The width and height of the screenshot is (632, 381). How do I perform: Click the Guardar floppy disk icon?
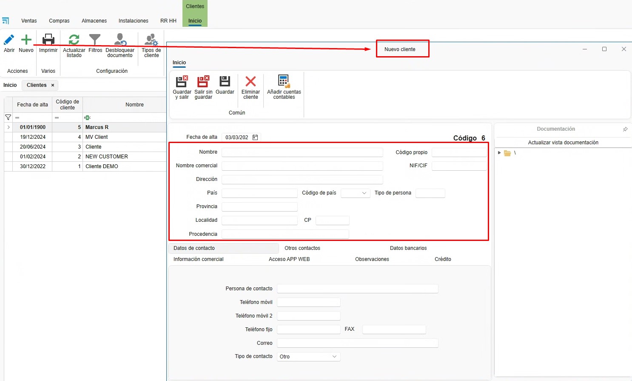225,81
